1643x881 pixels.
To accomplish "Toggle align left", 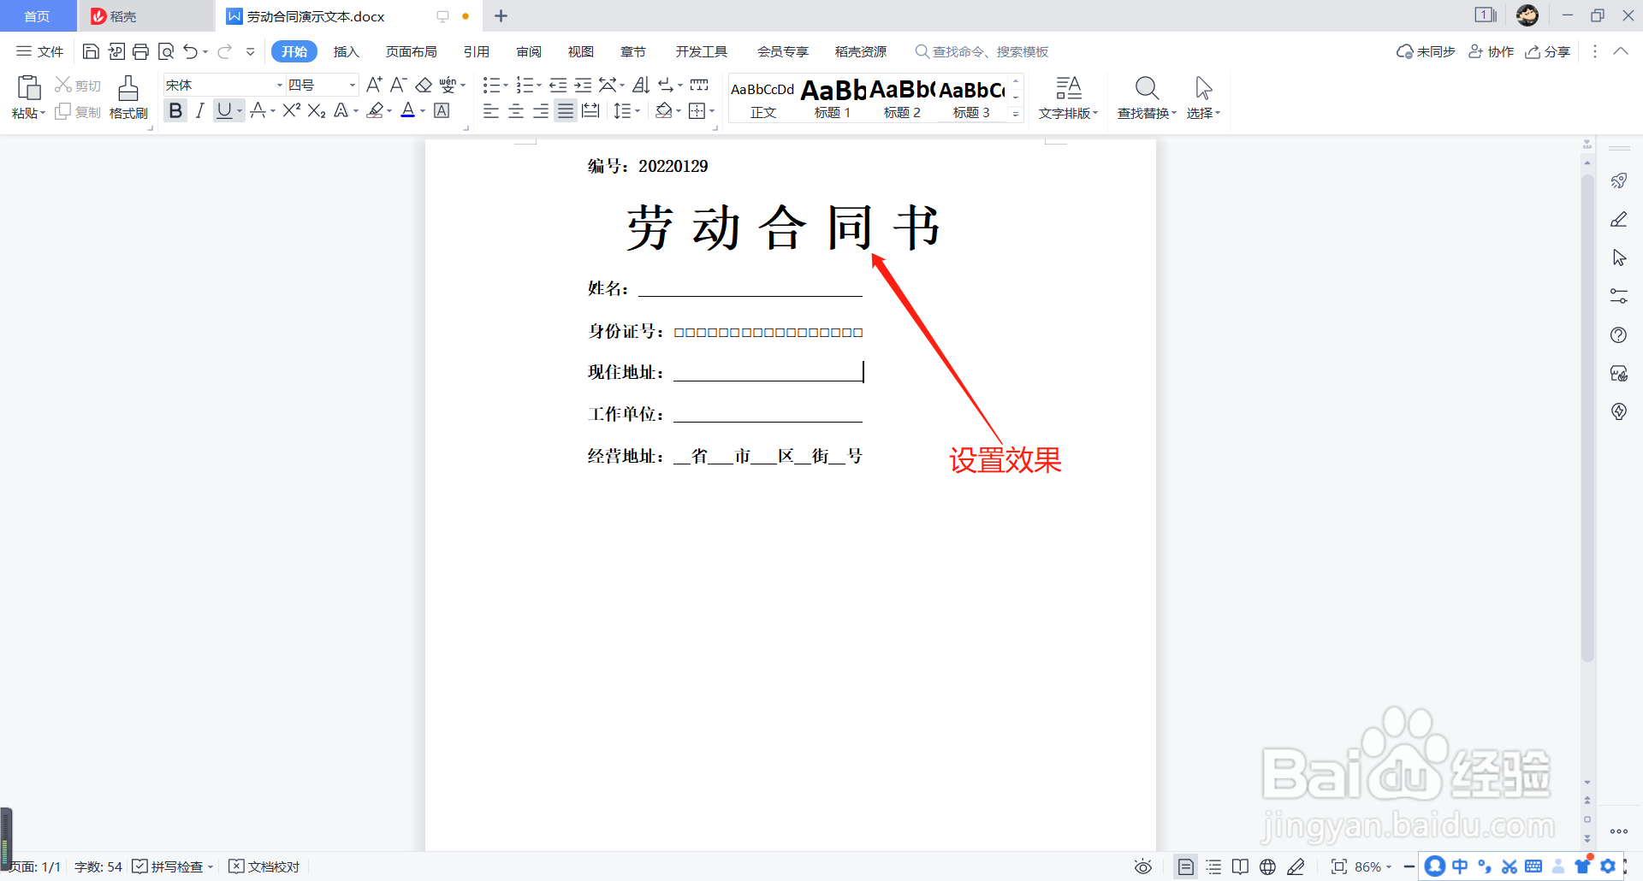I will 491,110.
